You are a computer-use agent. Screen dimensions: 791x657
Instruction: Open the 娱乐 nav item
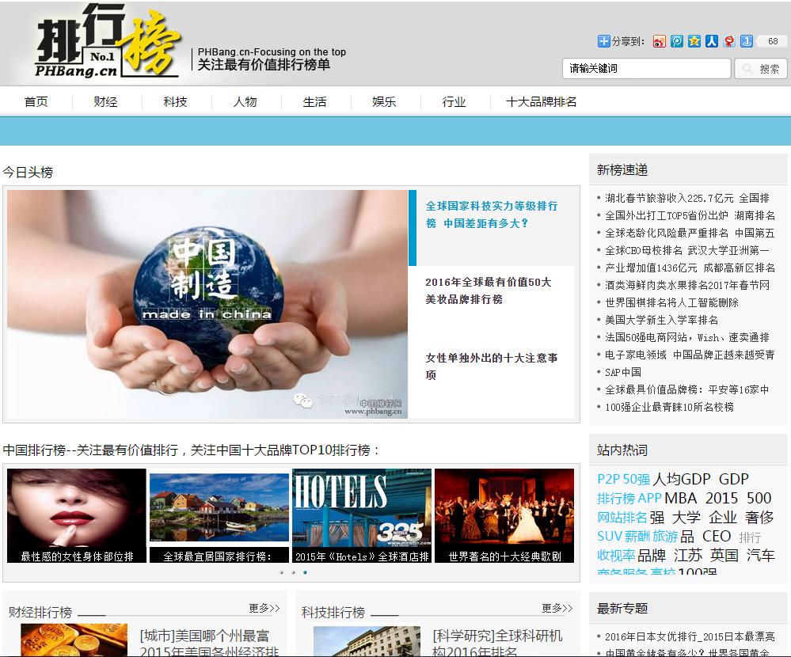click(x=384, y=102)
